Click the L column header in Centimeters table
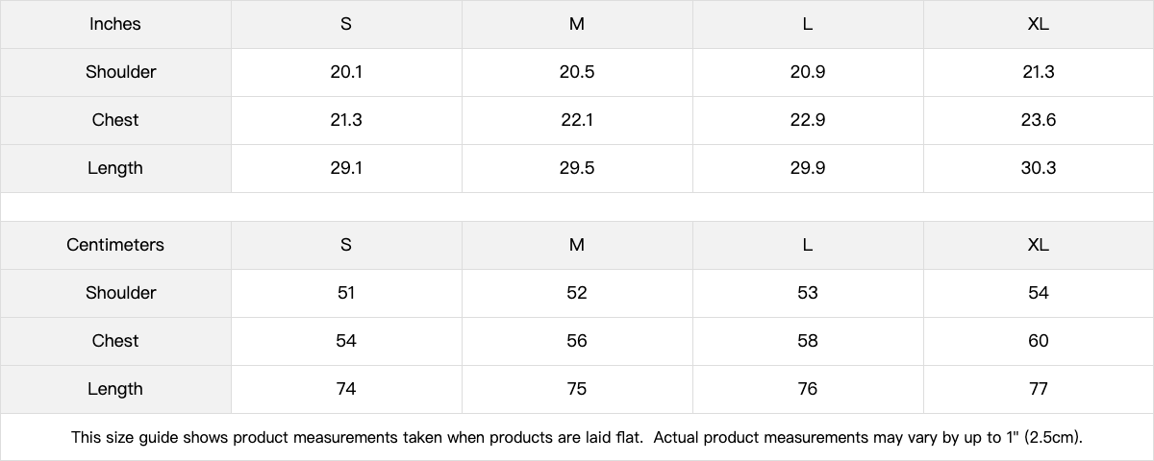Image resolution: width=1154 pixels, height=461 pixels. click(x=807, y=245)
